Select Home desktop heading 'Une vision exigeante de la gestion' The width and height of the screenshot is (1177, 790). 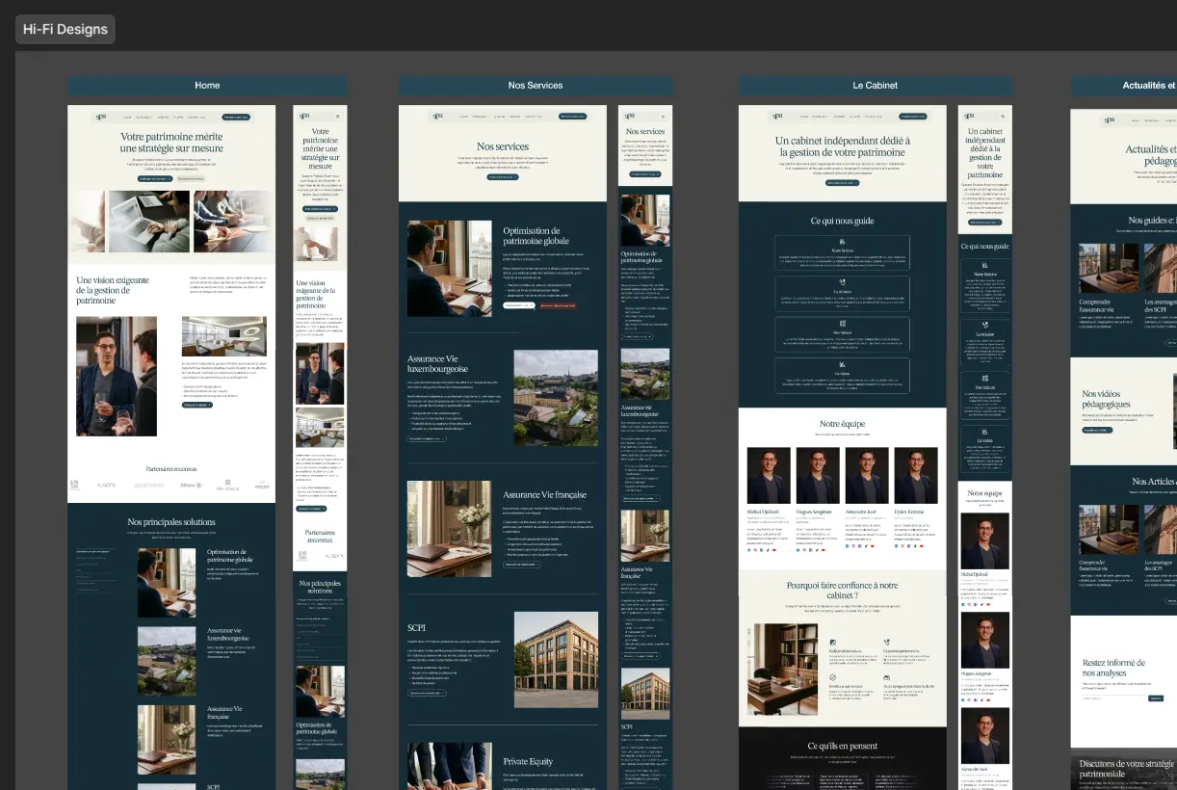click(115, 291)
